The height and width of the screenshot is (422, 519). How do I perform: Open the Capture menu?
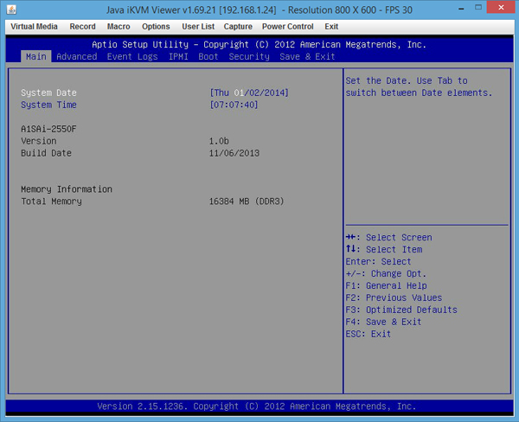(x=238, y=27)
